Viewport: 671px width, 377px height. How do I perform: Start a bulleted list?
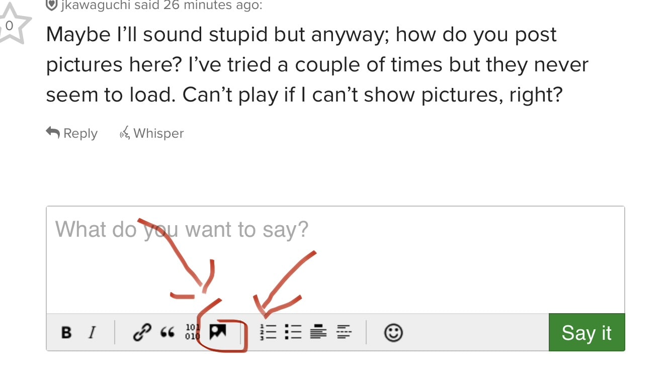[293, 332]
